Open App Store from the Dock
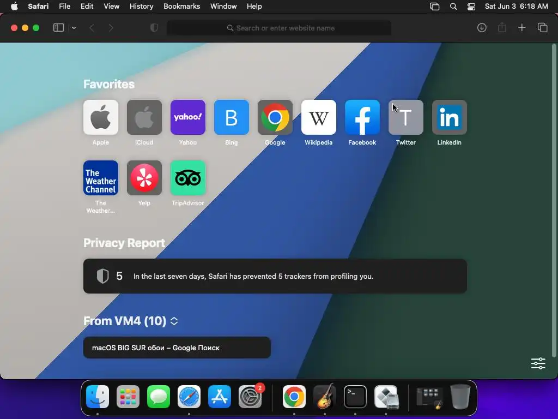Viewport: 558px width, 419px height. pyautogui.click(x=220, y=397)
